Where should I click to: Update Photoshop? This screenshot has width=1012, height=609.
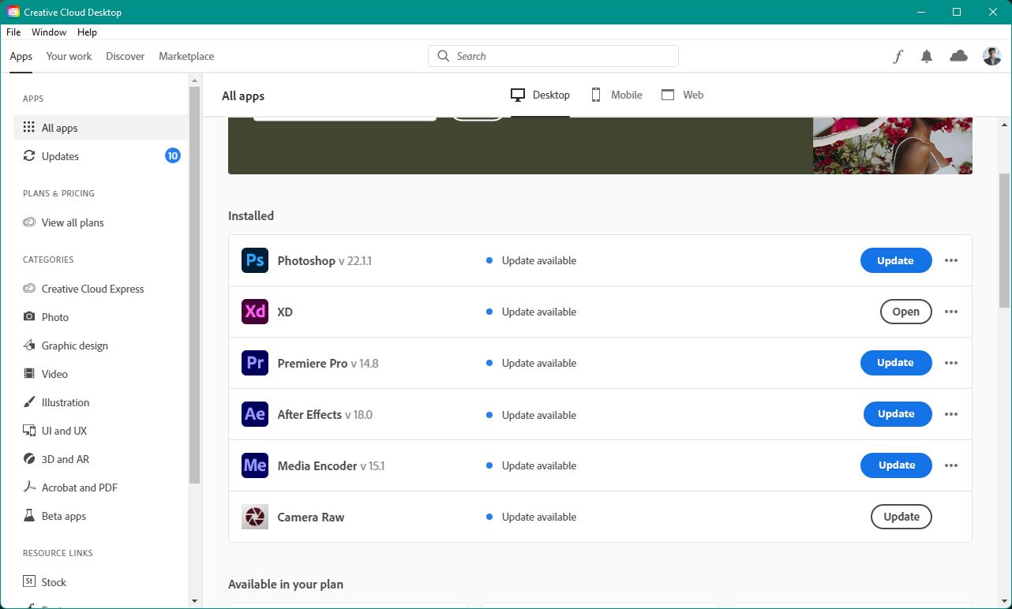click(896, 260)
